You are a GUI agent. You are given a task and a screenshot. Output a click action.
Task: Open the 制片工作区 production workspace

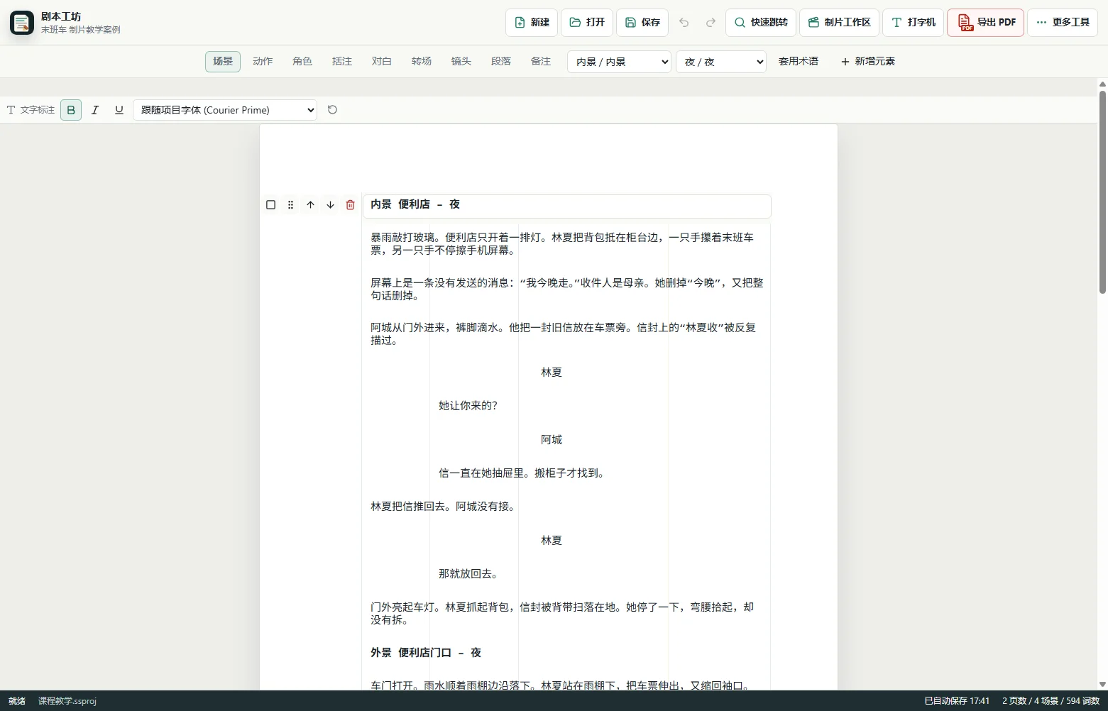point(840,23)
